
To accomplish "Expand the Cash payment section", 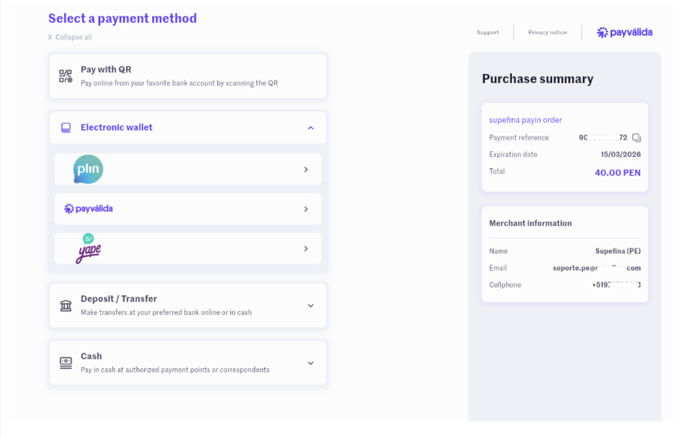I will [x=310, y=363].
